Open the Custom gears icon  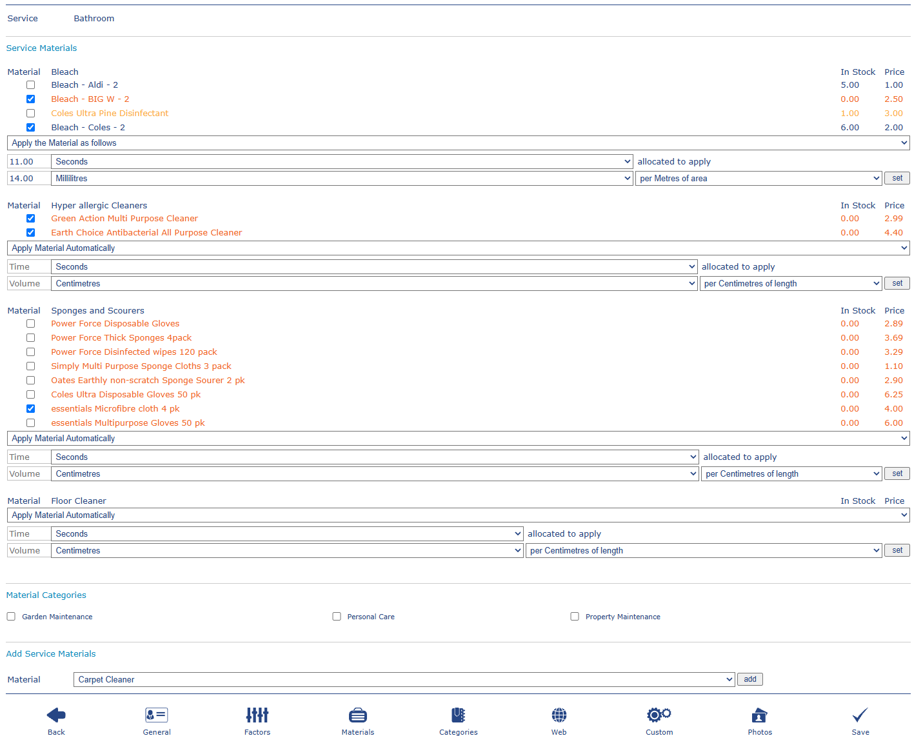tap(659, 715)
